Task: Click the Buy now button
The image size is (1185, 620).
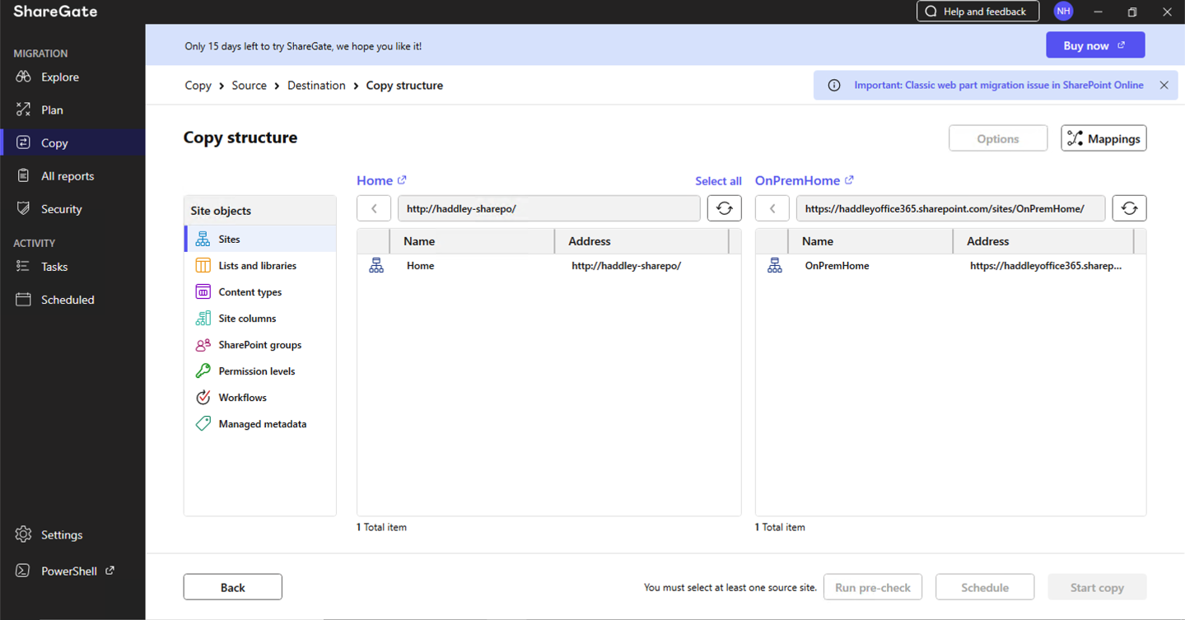Action: tap(1095, 45)
